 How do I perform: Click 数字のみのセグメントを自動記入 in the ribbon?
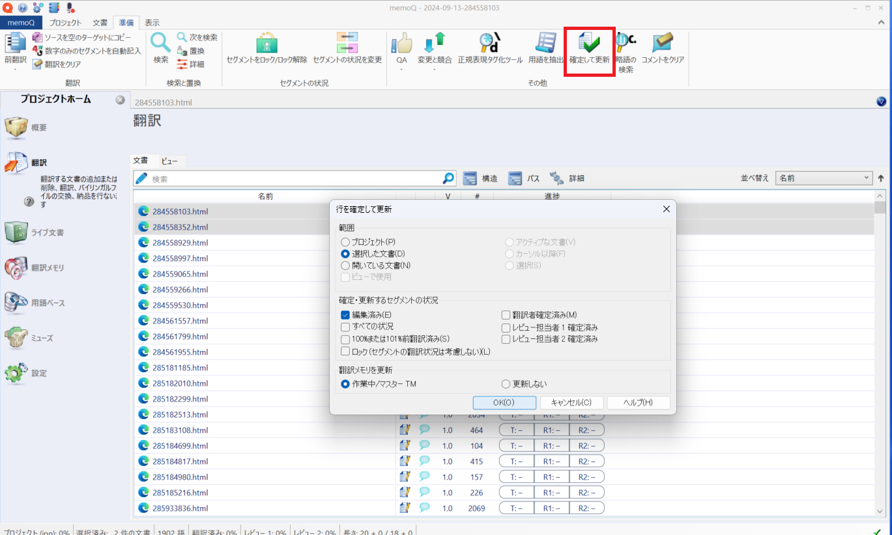pos(87,51)
